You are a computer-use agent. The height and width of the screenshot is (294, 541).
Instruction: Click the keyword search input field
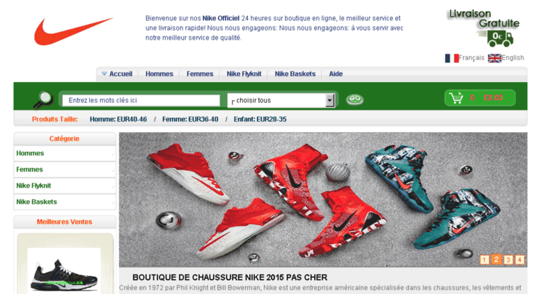point(141,101)
